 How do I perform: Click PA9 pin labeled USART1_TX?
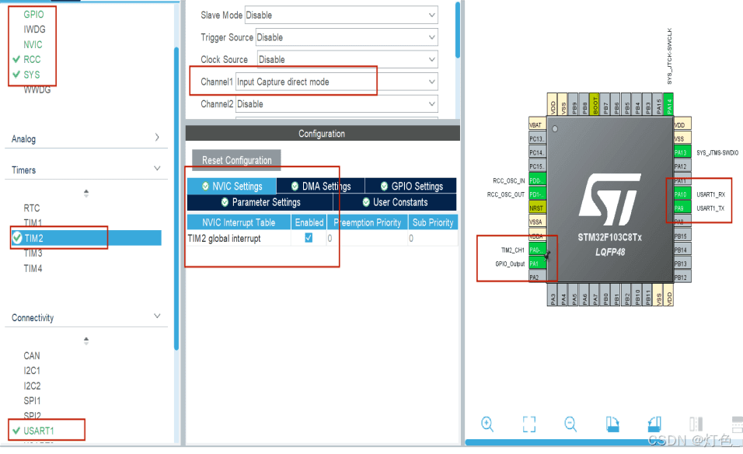(682, 208)
